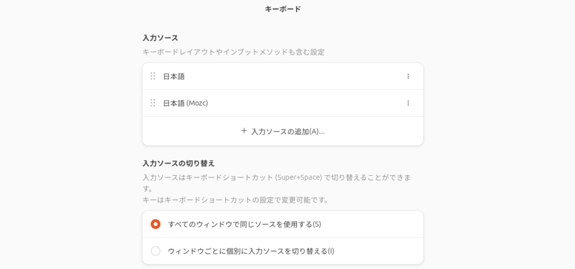Grab the drag handle for 日本語
Screen dimensions: 575x269
(x=153, y=76)
